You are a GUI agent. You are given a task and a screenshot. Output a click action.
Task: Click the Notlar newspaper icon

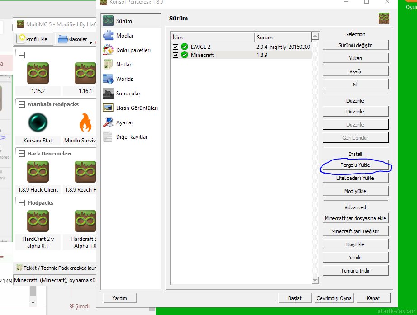(x=108, y=64)
